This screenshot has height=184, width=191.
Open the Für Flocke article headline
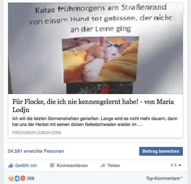point(93,106)
